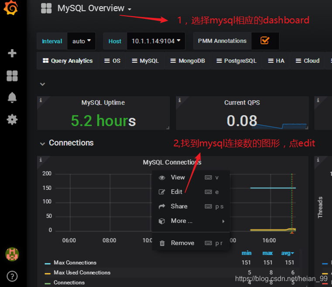The width and height of the screenshot is (332, 287).
Task: Click the Host variable label
Action: pyautogui.click(x=115, y=41)
